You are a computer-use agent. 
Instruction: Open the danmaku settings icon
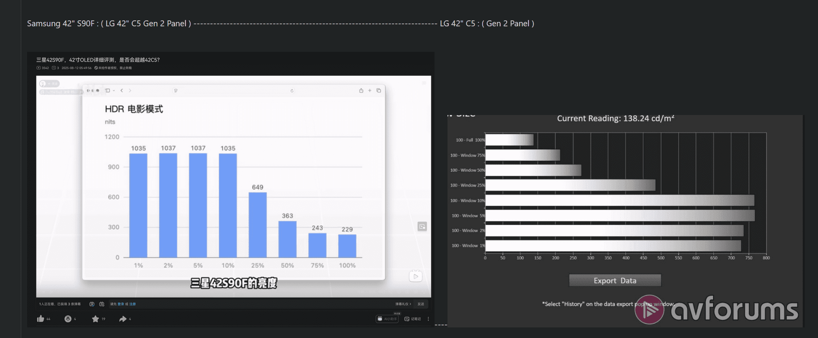click(102, 304)
